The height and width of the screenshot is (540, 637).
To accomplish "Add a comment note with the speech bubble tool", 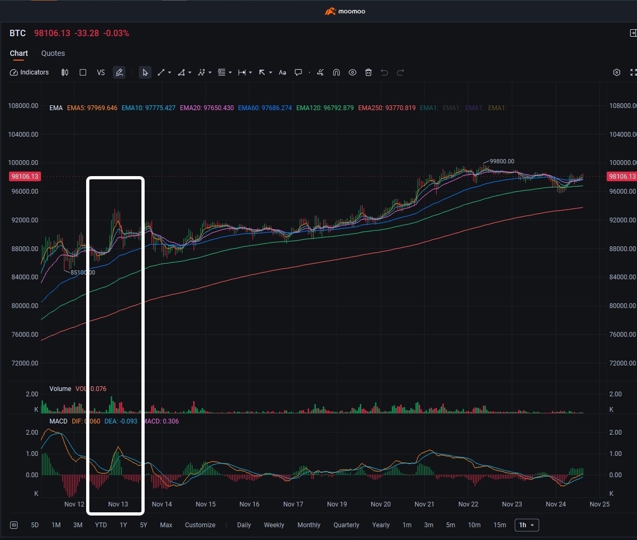I will coord(298,72).
